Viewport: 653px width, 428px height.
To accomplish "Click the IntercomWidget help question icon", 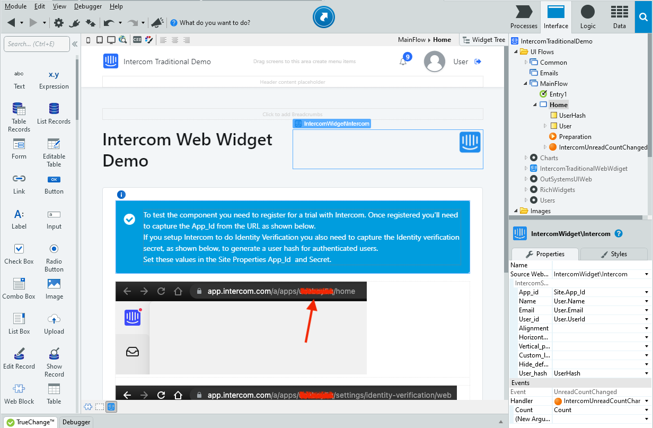I will (x=618, y=233).
